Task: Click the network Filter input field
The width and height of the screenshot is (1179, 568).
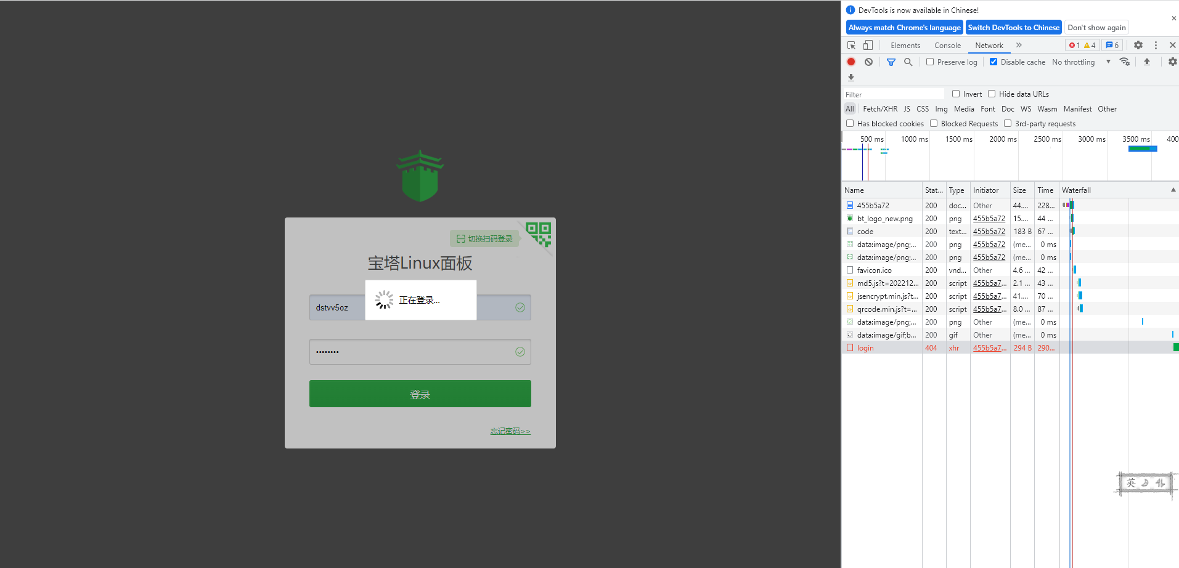Action: pyautogui.click(x=893, y=94)
